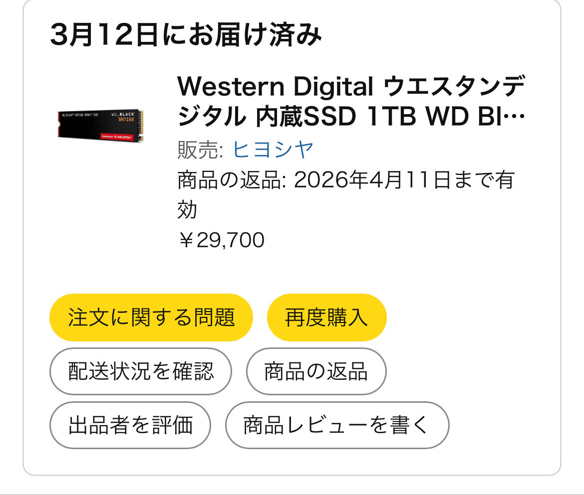
Task: Open the WD Black SSD product thumbnail
Action: tap(100, 125)
